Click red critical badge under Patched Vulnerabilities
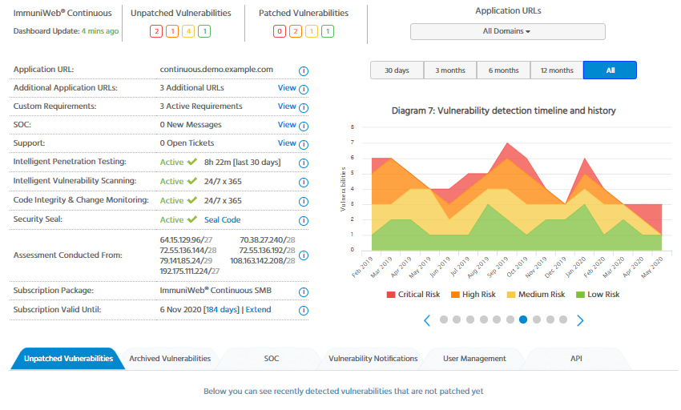This screenshot has width=681, height=410. pos(280,31)
